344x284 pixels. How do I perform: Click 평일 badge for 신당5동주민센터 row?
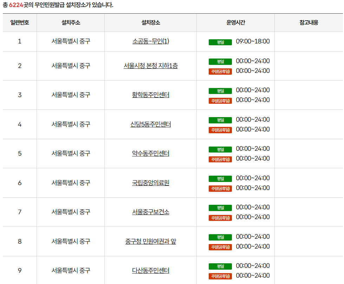pyautogui.click(x=220, y=120)
